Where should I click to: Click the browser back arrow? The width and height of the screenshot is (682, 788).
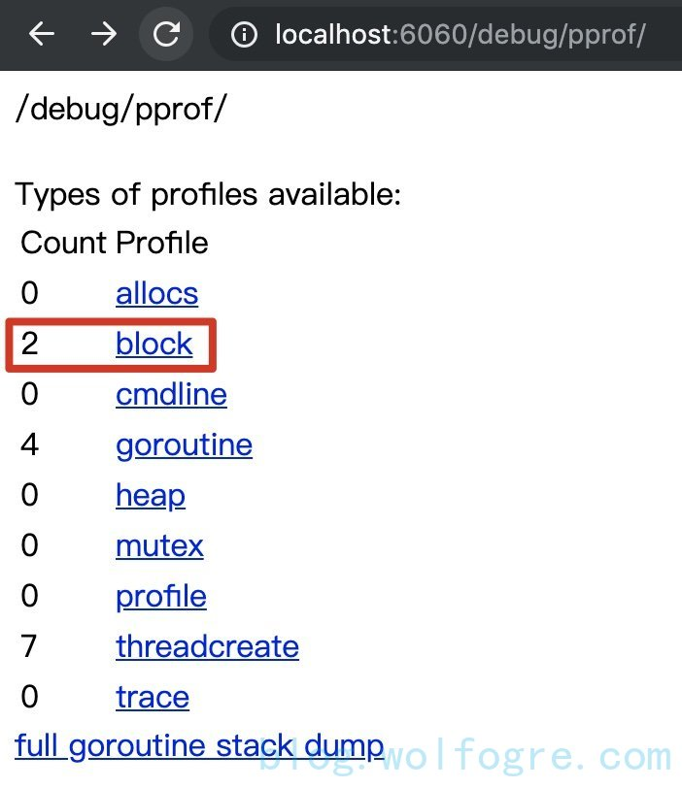pos(41,35)
